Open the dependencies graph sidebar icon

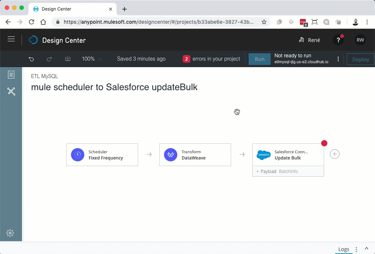point(11,91)
